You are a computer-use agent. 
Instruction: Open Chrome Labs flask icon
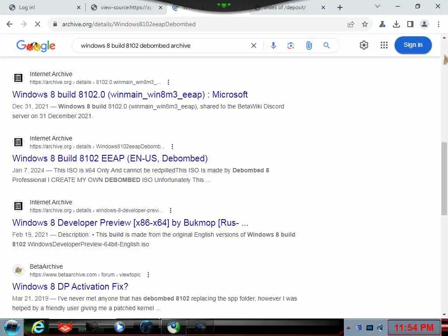tap(382, 24)
